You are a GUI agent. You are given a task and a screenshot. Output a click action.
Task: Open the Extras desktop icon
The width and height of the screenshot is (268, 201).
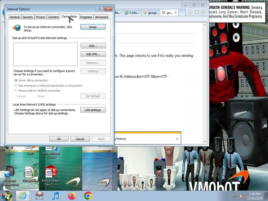(x=10, y=151)
